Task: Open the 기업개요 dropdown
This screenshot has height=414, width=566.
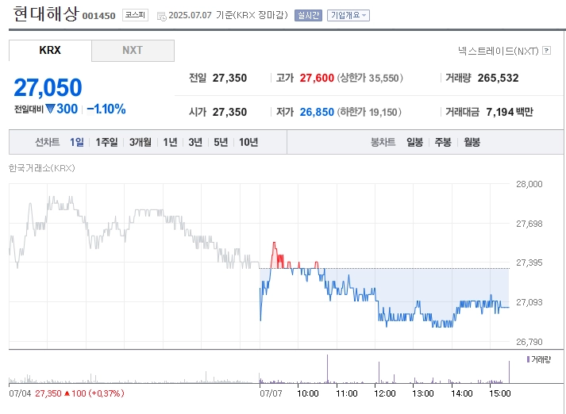Action: pyautogui.click(x=348, y=16)
